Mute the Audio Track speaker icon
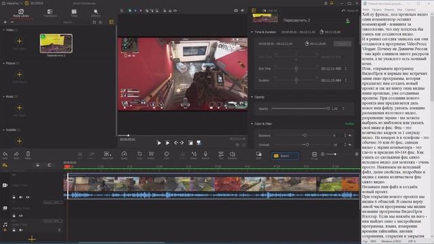The image size is (434, 244). pyautogui.click(x=21, y=230)
